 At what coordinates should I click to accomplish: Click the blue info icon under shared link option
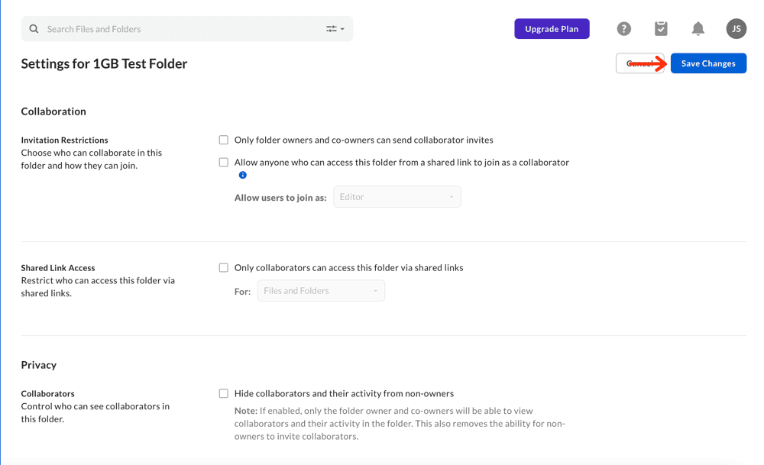(x=243, y=175)
